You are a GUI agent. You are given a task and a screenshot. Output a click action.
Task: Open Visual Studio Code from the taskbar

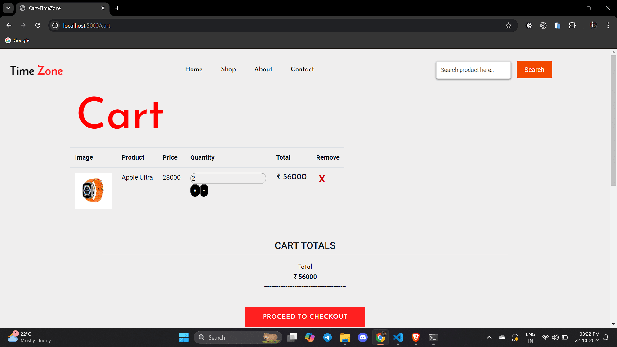(398, 337)
